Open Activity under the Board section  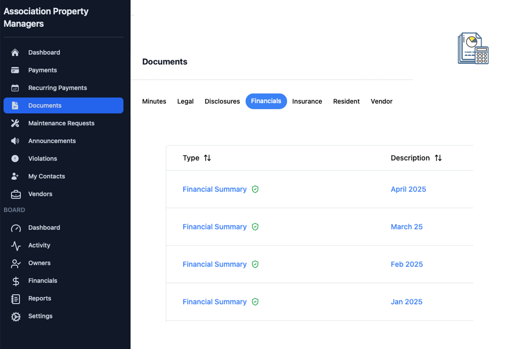(63, 245)
